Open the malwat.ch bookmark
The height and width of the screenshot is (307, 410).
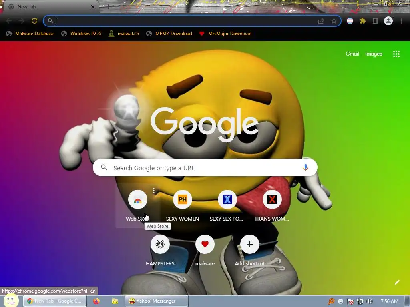pos(124,34)
